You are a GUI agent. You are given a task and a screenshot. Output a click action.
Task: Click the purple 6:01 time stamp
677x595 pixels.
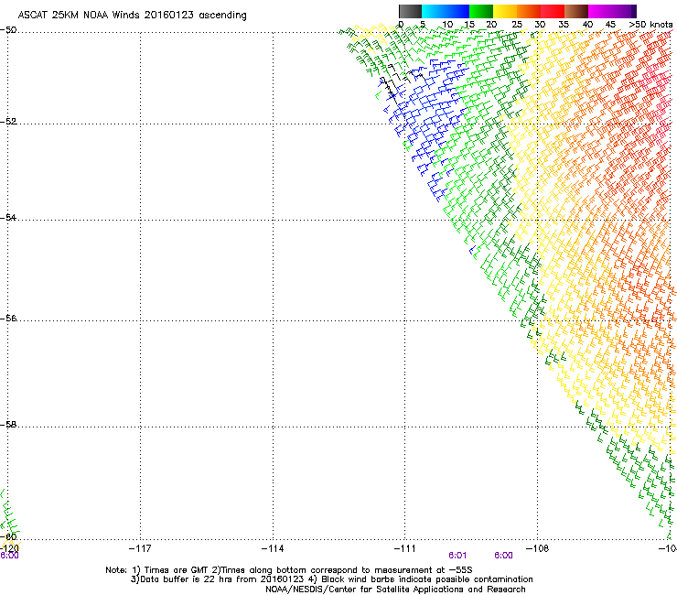pyautogui.click(x=457, y=556)
